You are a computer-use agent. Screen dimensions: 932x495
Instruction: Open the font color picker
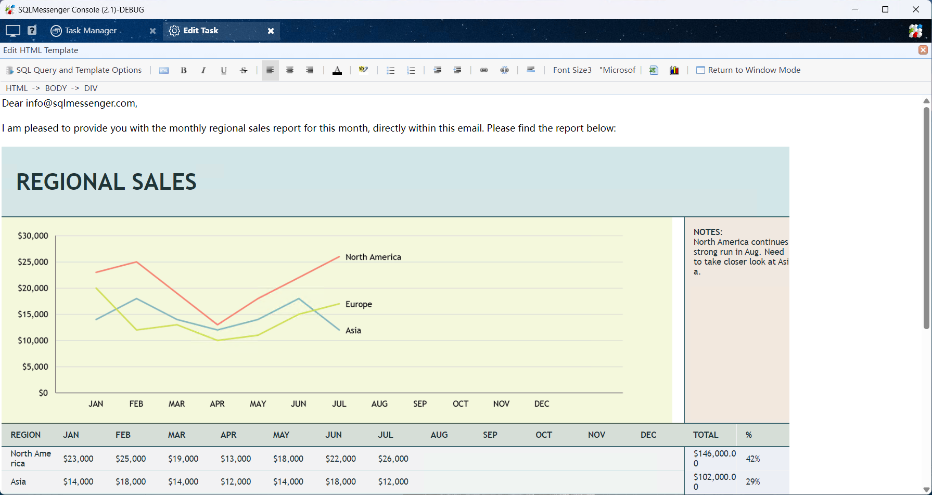click(x=337, y=70)
